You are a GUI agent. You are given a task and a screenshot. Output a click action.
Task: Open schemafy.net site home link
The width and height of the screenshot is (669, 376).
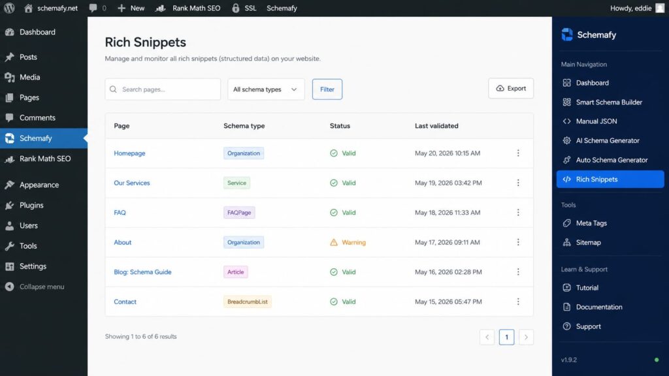point(51,8)
